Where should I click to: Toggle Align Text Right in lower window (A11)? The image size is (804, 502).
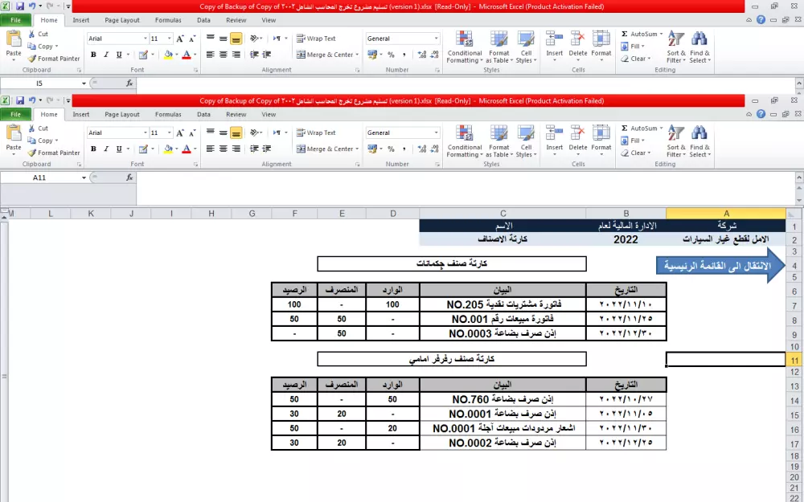[x=236, y=149]
